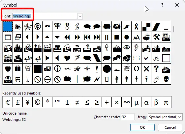Select the no-smoking sign symbol
The height and width of the screenshot is (134, 185).
tap(57, 79)
